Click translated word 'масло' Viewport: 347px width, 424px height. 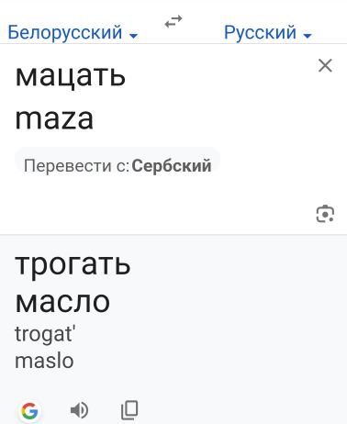pos(62,302)
